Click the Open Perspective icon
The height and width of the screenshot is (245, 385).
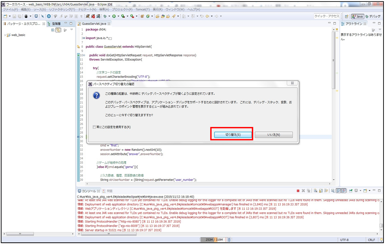coord(347,16)
